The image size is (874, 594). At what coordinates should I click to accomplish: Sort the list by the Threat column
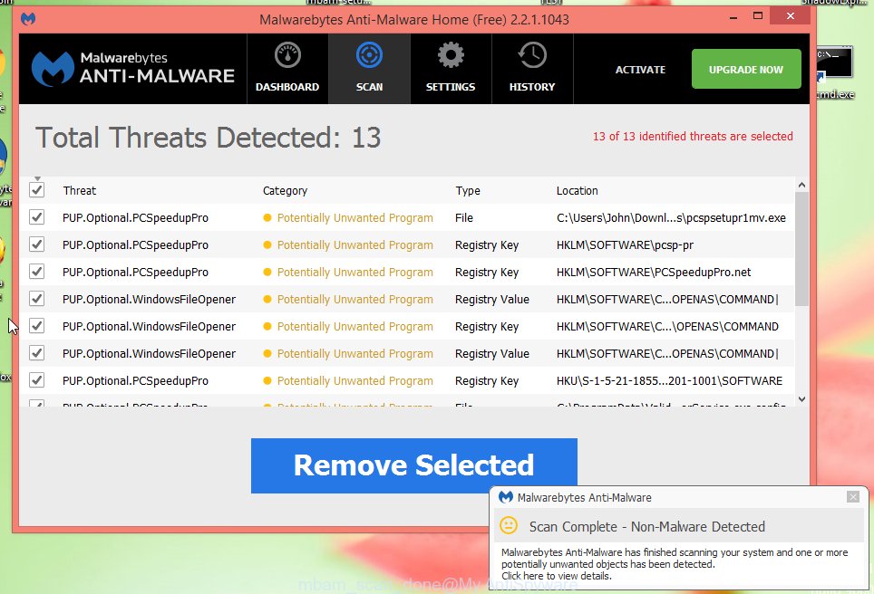[x=80, y=190]
